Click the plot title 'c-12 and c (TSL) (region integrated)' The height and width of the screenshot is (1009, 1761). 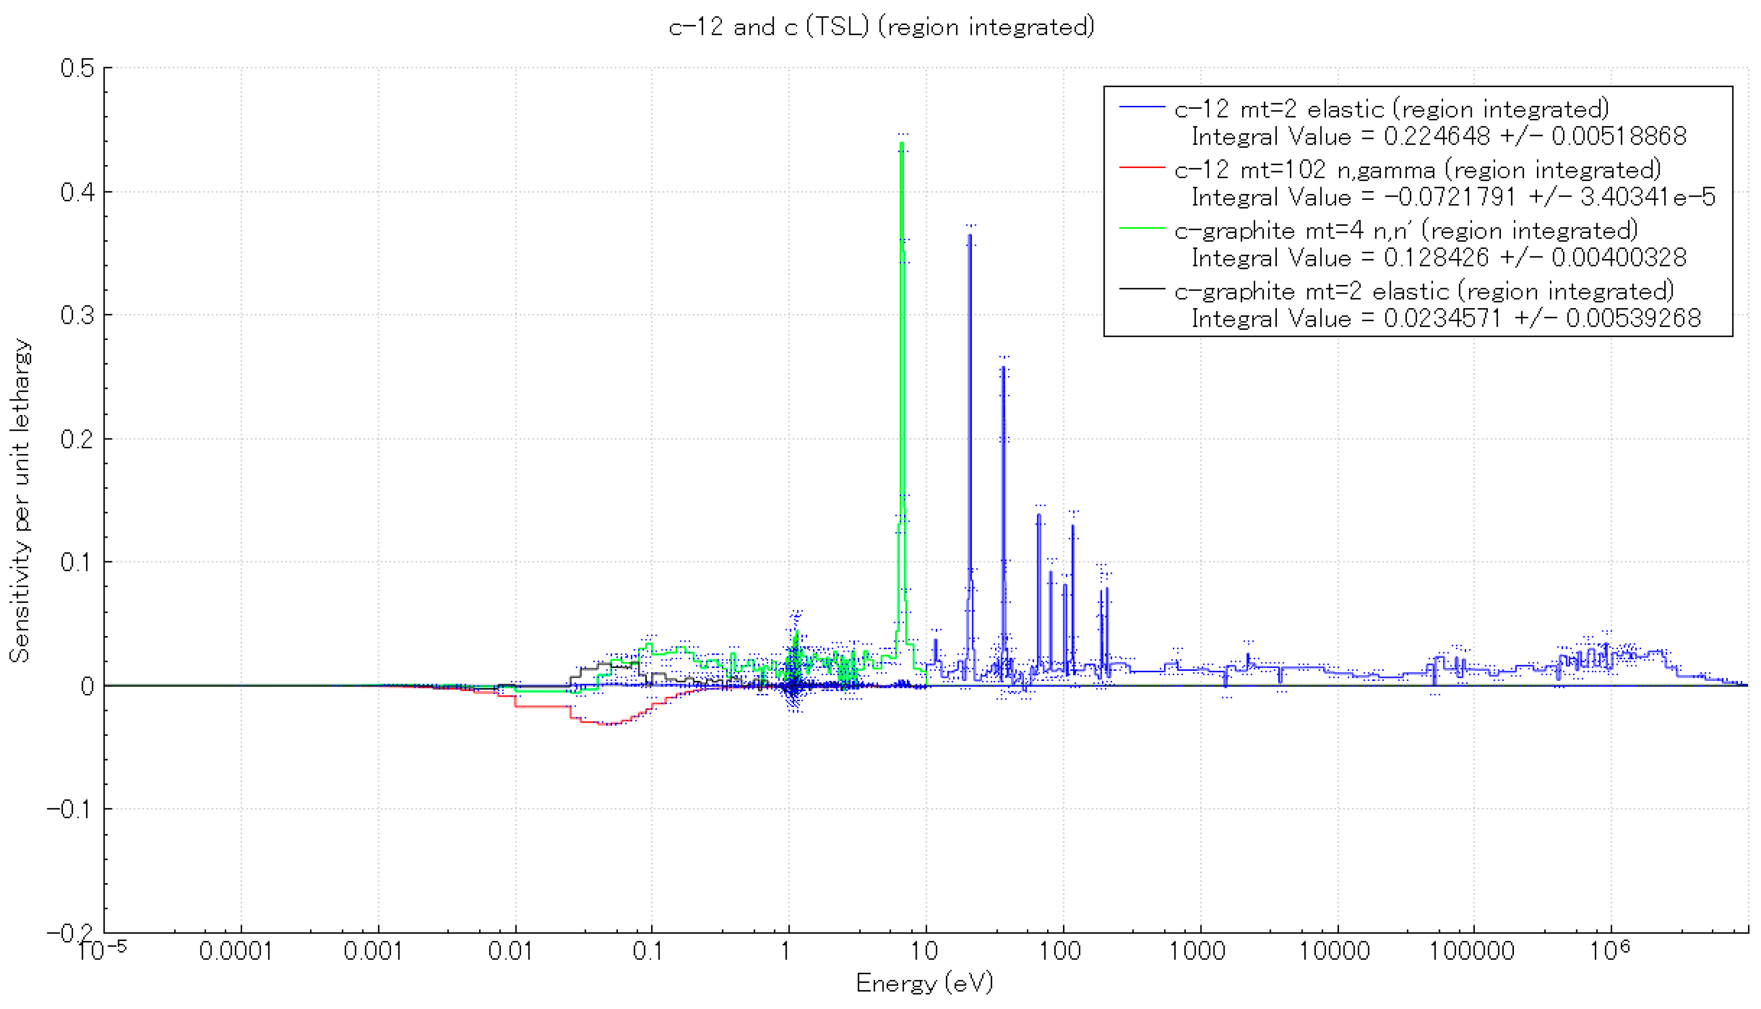[x=882, y=27]
